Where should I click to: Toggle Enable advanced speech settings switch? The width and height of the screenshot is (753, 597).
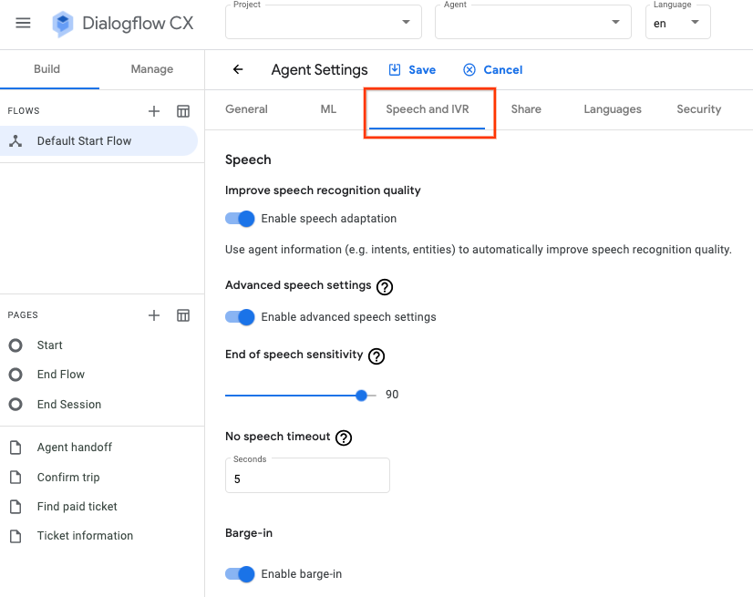coord(240,317)
